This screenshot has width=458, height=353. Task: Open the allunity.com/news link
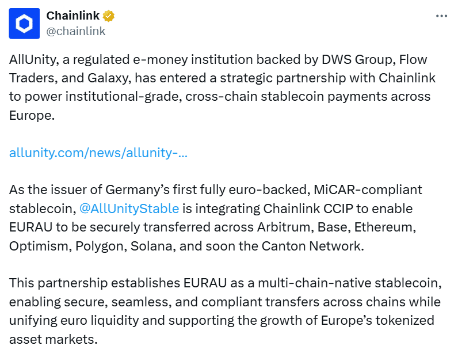98,153
